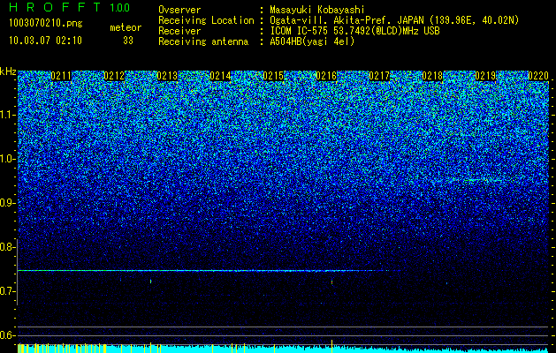Viewport: 556px width, 353px height.
Task: Click the kHz axis unit label
Action: coord(8,71)
